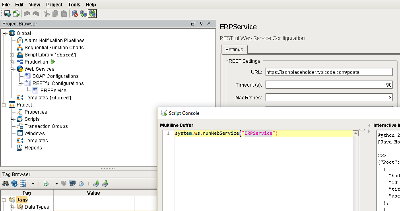
Task: Click in the Timeout (s) field
Action: click(x=329, y=85)
